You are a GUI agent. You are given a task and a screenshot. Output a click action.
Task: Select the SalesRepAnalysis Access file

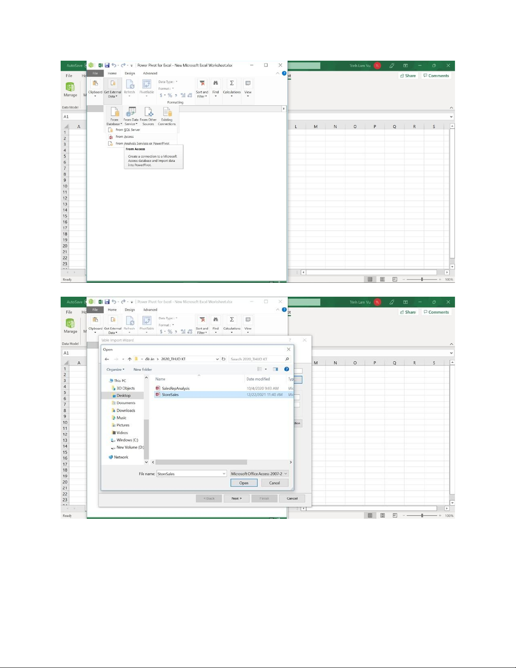click(175, 388)
